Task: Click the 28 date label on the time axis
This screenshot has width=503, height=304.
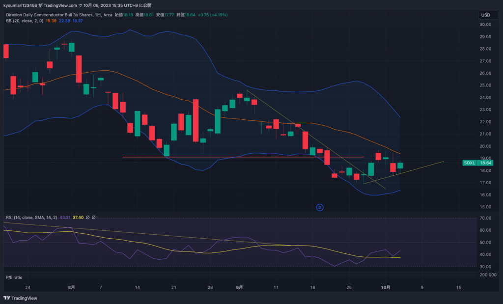Action: click(x=210, y=287)
